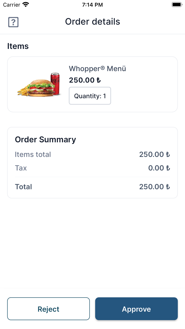Click the 7:14 PM time display
Viewport: 185px width, 329px height.
(x=92, y=4)
